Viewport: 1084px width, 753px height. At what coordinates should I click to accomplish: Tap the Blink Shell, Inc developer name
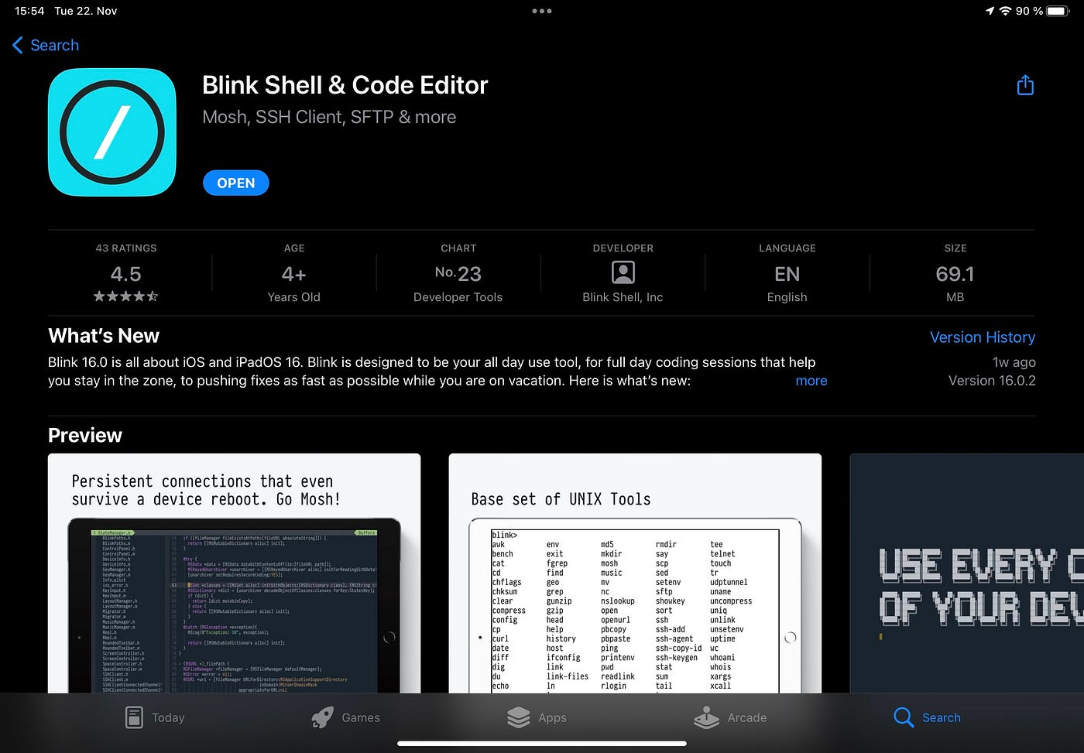click(623, 297)
